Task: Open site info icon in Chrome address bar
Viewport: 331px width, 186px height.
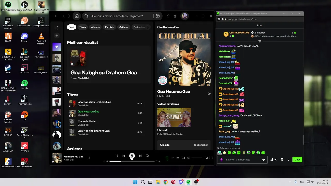Action: (x=219, y=19)
